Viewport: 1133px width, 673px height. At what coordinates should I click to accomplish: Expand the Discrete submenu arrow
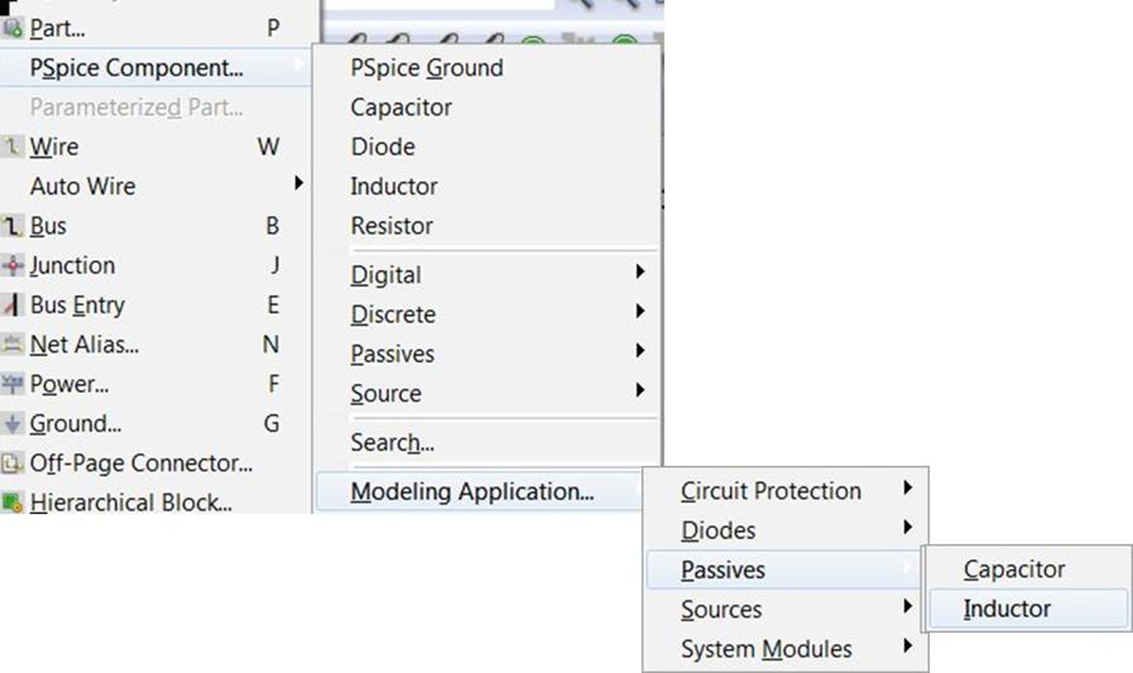click(640, 312)
